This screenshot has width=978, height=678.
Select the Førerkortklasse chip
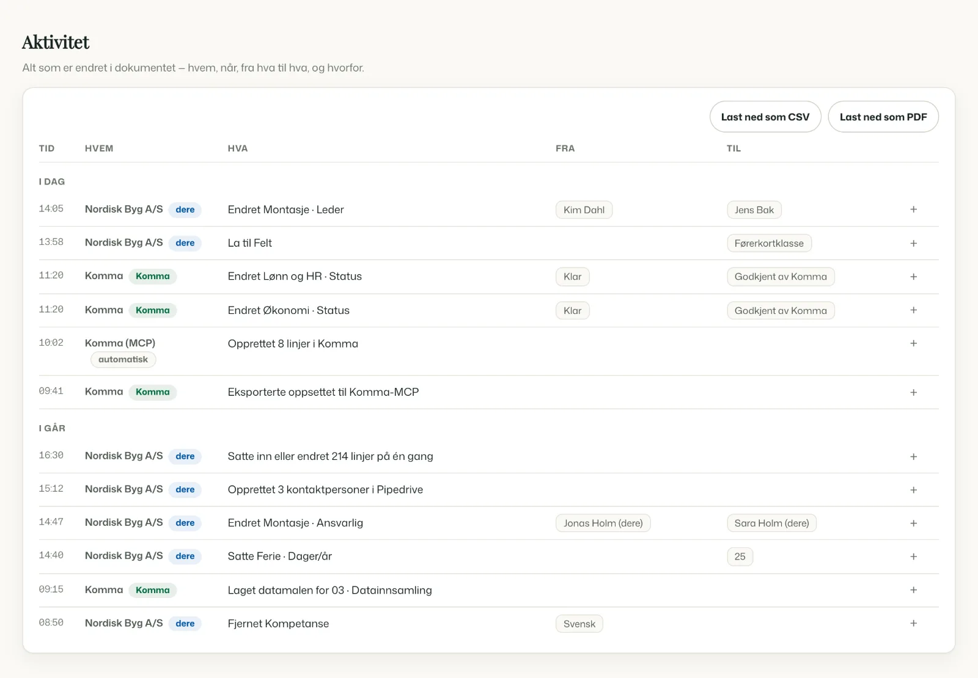[x=769, y=243]
